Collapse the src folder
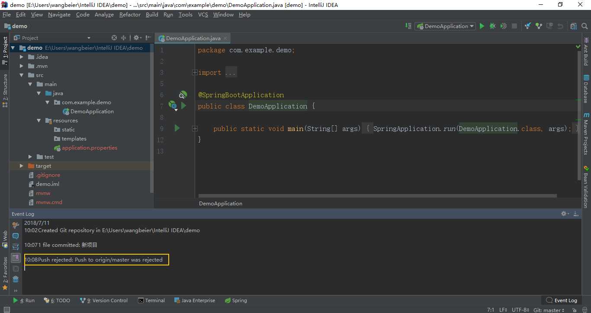The height and width of the screenshot is (313, 591). coord(22,75)
